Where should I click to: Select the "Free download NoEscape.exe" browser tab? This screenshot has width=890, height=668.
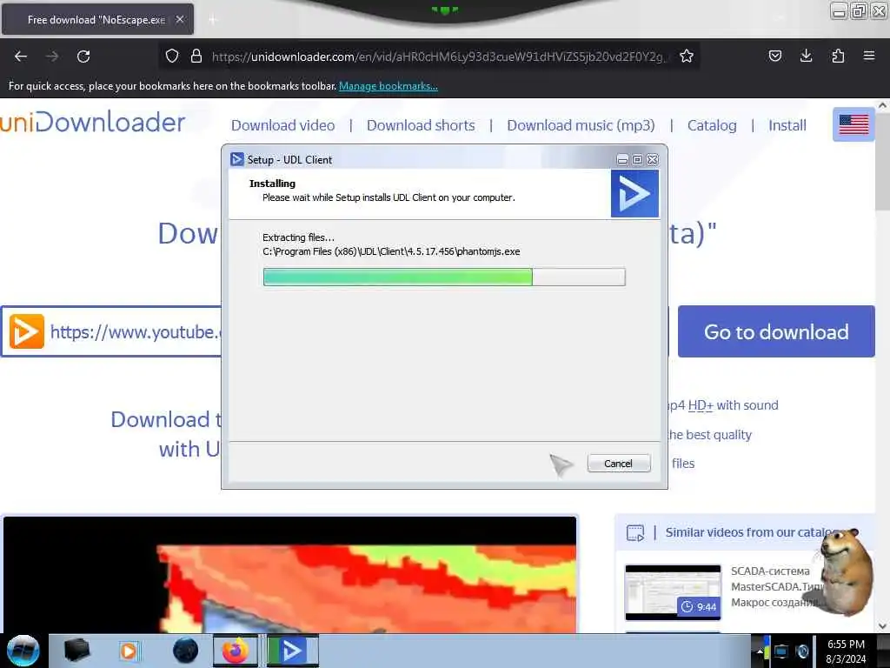click(97, 19)
